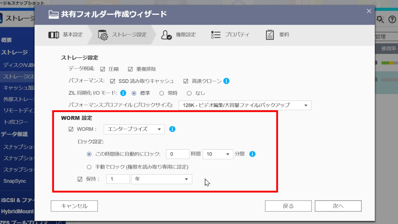This screenshot has height=224, width=398.
Task: Click the 保持 value field showing 1
Action: [x=118, y=179]
